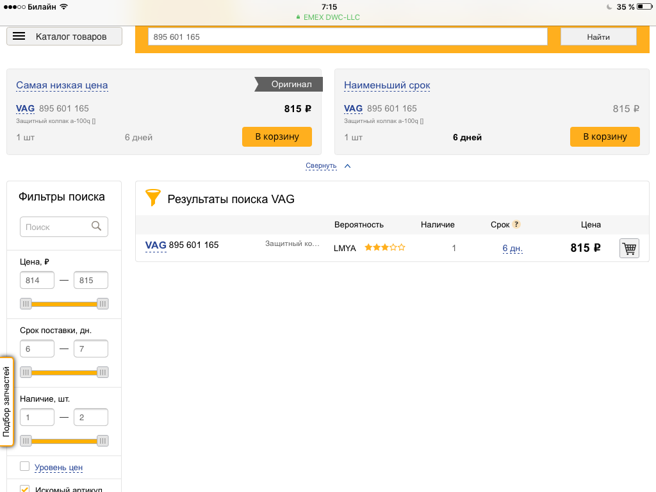
Task: Collapse offers using Свернуть link
Action: point(321,166)
